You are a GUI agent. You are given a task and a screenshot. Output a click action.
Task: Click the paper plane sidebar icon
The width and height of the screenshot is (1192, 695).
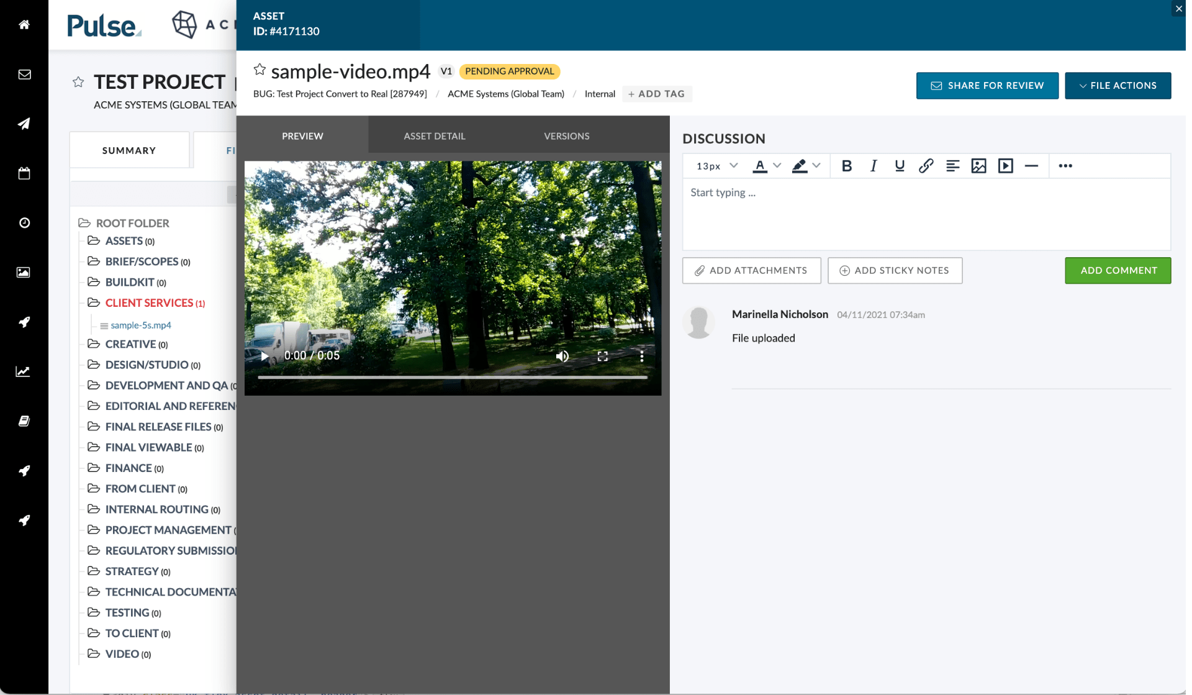pos(24,124)
